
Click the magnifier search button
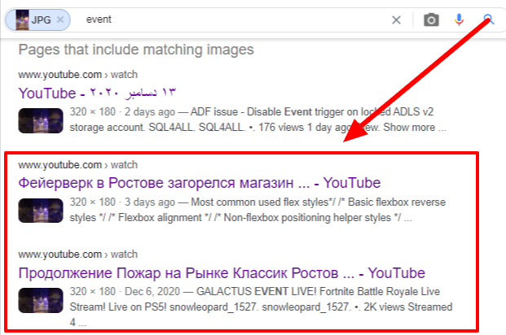click(x=489, y=20)
